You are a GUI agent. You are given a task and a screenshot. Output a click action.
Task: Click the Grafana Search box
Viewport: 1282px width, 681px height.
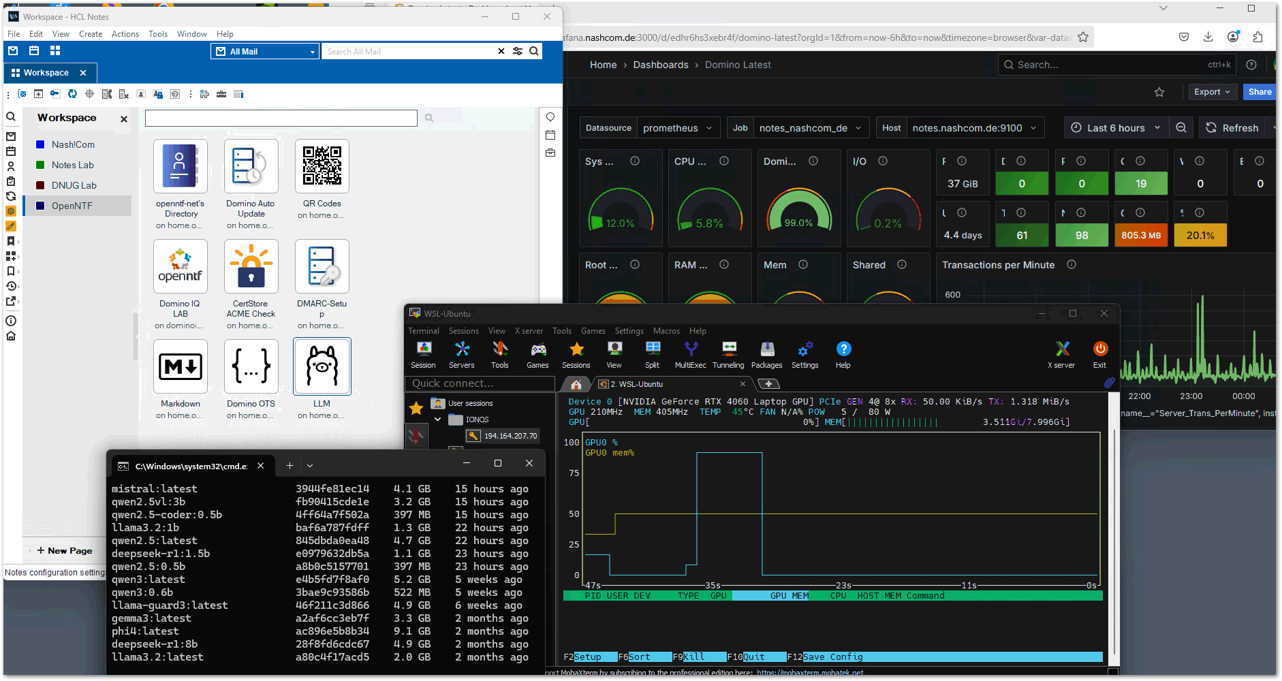pyautogui.click(x=1117, y=65)
